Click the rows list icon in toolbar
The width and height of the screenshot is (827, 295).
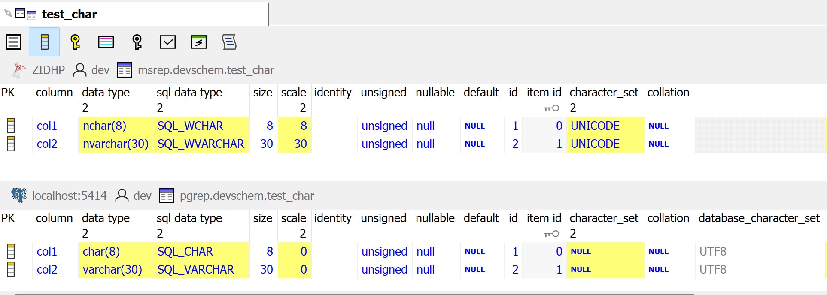(x=13, y=42)
